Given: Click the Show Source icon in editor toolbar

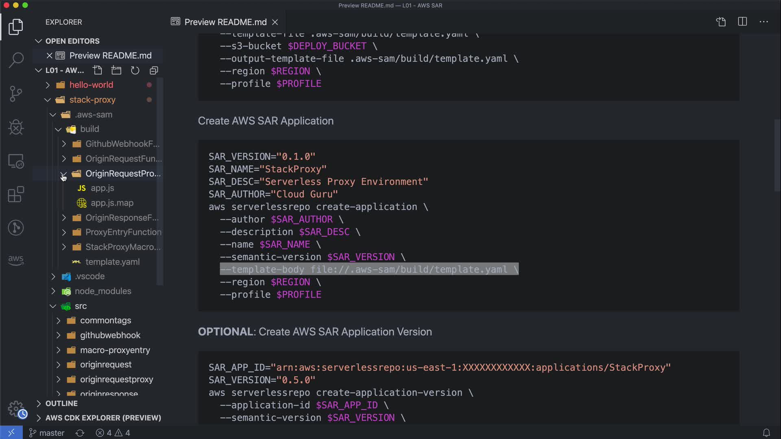Looking at the screenshot, I should click(721, 22).
